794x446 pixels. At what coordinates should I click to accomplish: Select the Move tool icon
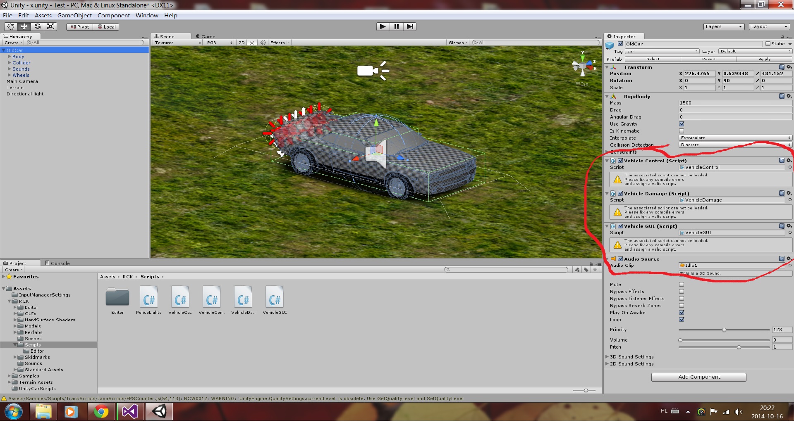(24, 26)
